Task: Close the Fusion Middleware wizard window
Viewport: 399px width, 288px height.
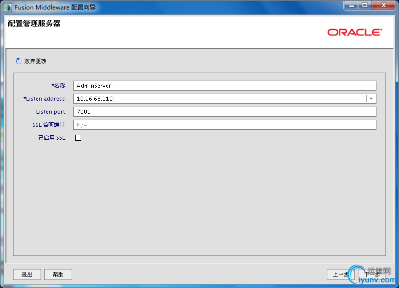Action: coord(384,6)
